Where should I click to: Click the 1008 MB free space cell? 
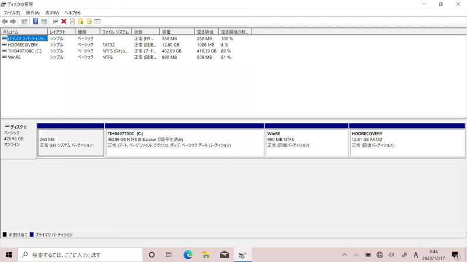pyautogui.click(x=205, y=45)
